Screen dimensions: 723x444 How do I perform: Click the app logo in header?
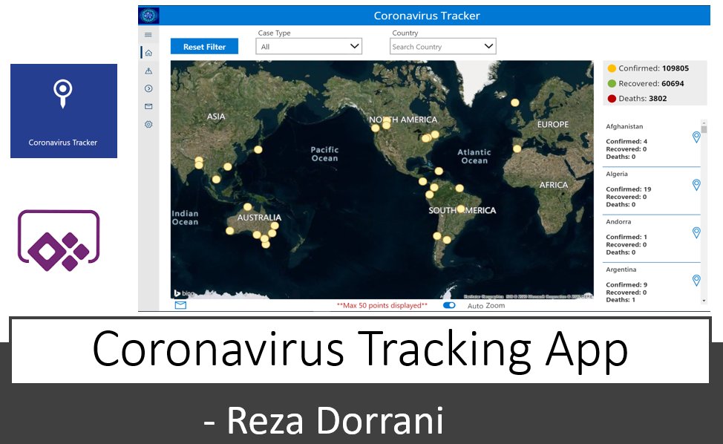(x=148, y=16)
